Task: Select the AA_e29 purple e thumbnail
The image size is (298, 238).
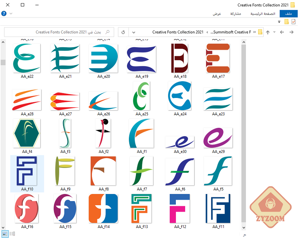Action: [x=218, y=138]
